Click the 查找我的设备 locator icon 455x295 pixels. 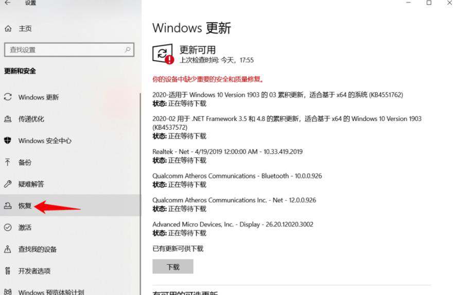8,249
